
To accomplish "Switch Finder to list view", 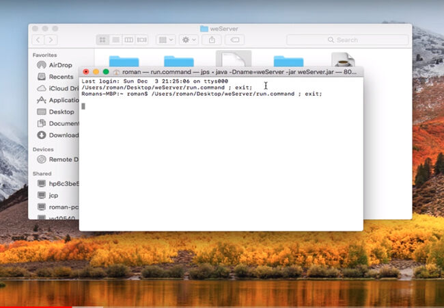I will coord(115,40).
